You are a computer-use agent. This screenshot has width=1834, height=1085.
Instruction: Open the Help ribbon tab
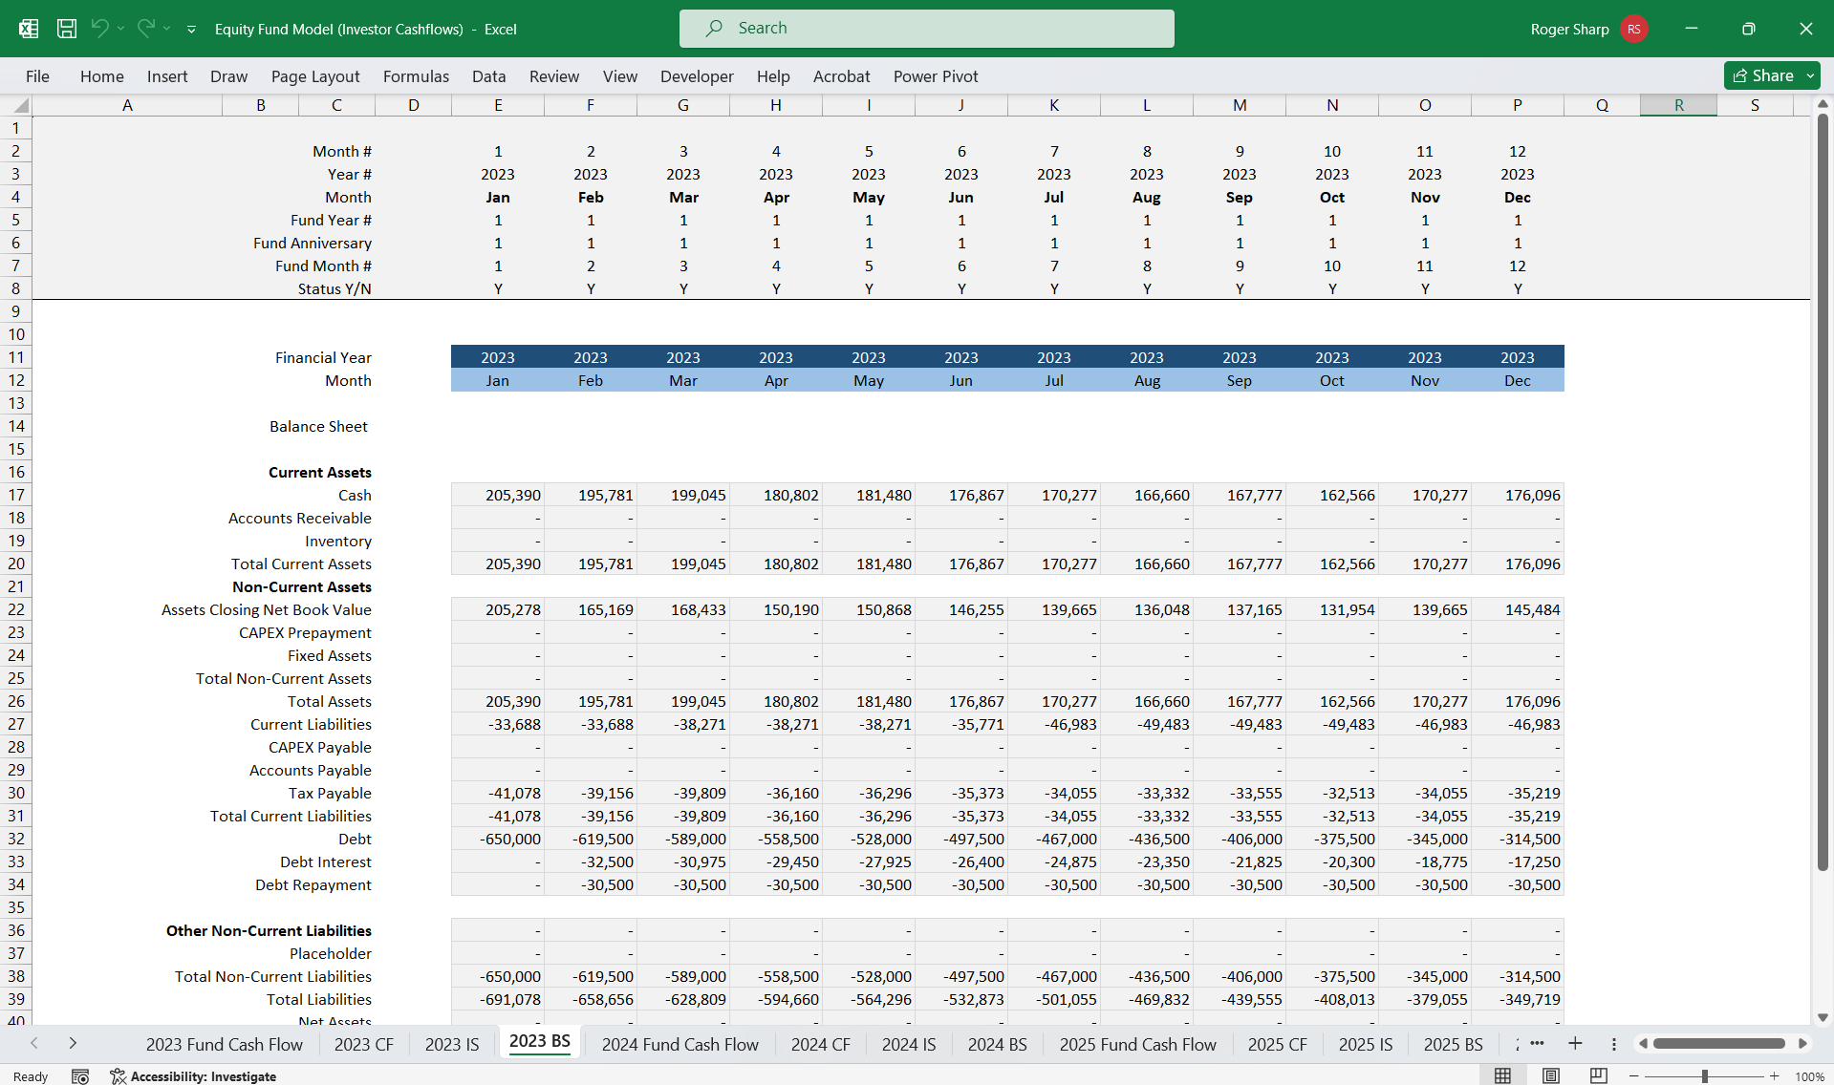point(773,76)
